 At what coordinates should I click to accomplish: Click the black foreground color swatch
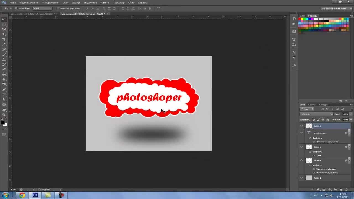click(3, 122)
